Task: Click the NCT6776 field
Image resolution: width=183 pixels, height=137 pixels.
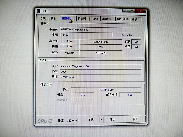Action: click(x=101, y=53)
